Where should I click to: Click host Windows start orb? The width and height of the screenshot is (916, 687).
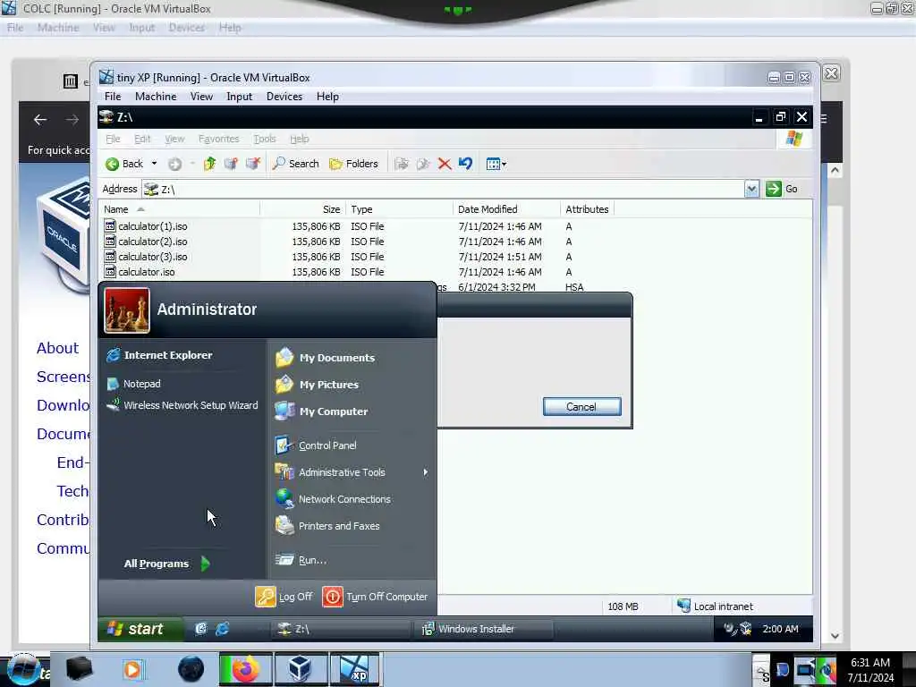(24, 670)
